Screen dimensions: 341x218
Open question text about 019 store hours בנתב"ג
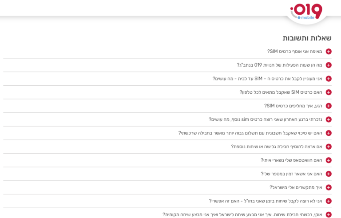click(279, 65)
